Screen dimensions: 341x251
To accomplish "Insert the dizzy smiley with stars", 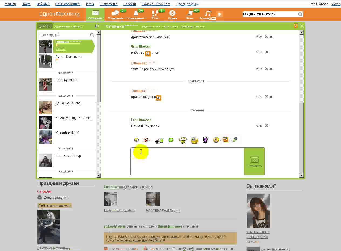I will (183, 140).
